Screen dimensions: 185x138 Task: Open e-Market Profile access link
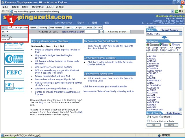(x=105, y=87)
